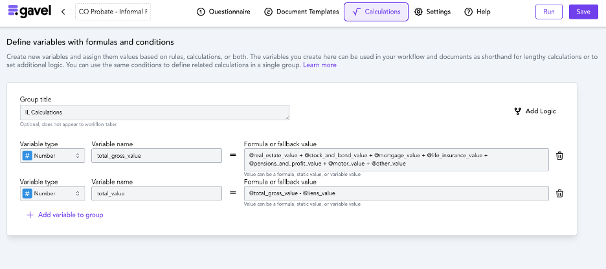Edit the total_gross_value formula field
606x269 pixels.
coord(395,159)
